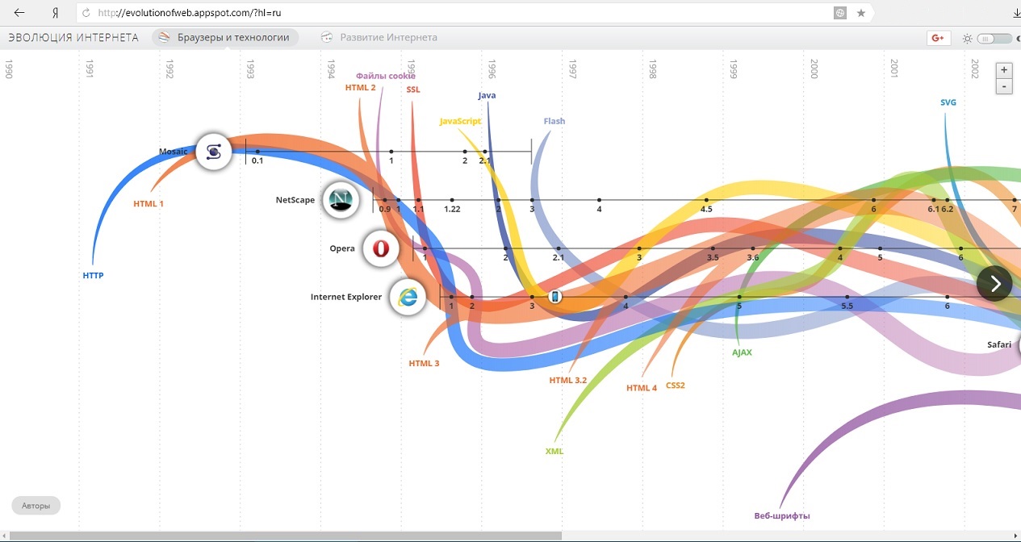
Task: Click the globe icon in address bar
Action: [840, 13]
